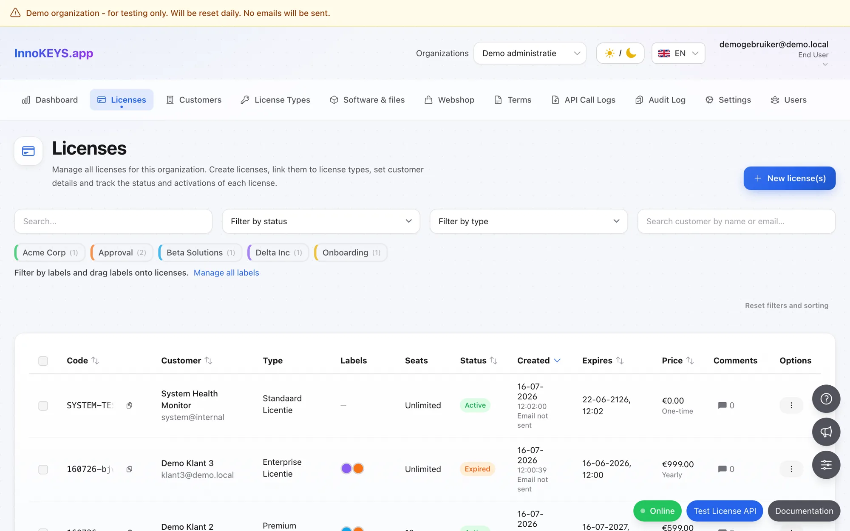Image resolution: width=850 pixels, height=531 pixels.
Task: Click the Manage all labels link
Action: click(226, 273)
